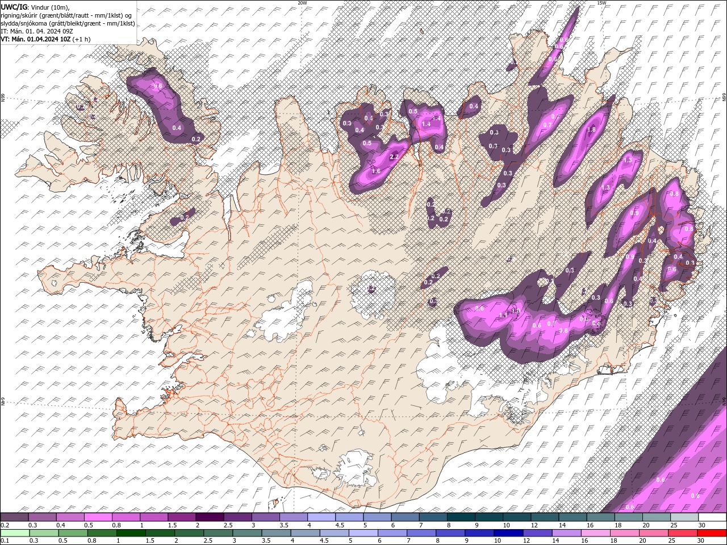Pick the dark teal 8 mm swatch in upper legend
727x545 pixels.
point(460,517)
